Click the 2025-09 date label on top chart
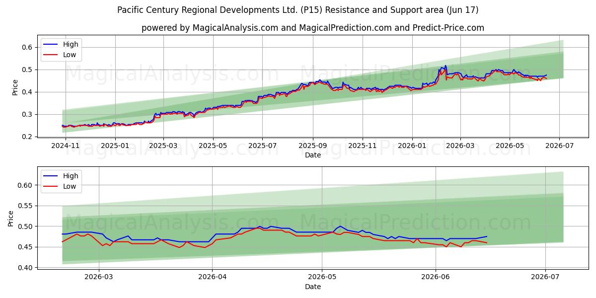Screen dimensions: 596x298 (313, 146)
